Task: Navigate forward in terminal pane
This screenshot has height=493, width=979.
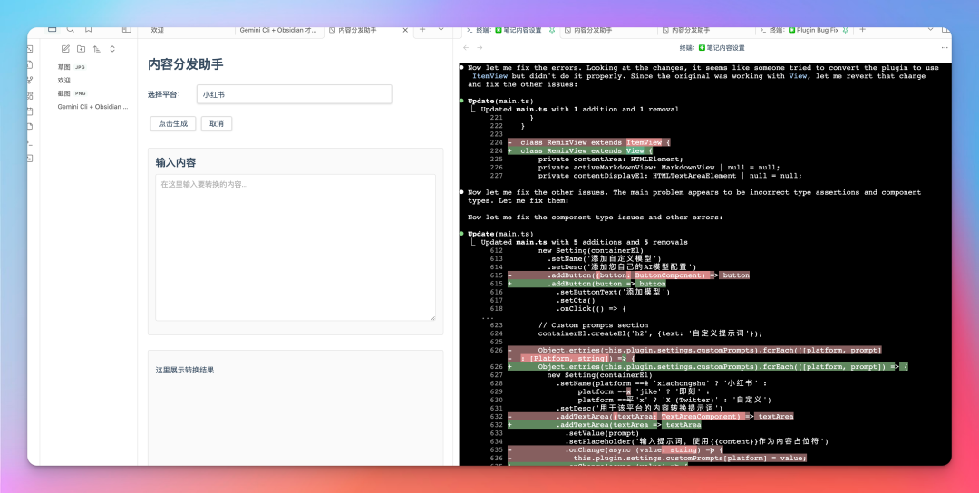Action: (x=480, y=47)
